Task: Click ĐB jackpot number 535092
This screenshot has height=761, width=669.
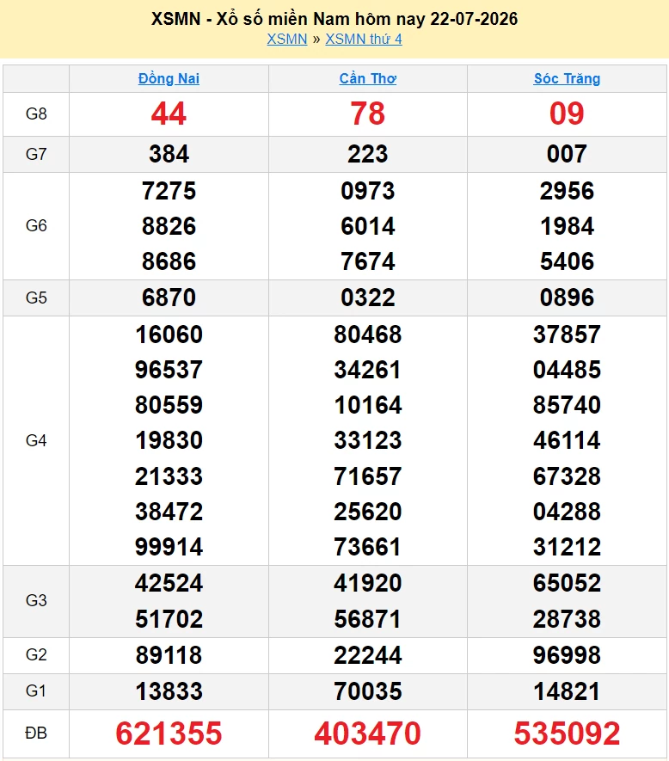Action: (x=567, y=733)
